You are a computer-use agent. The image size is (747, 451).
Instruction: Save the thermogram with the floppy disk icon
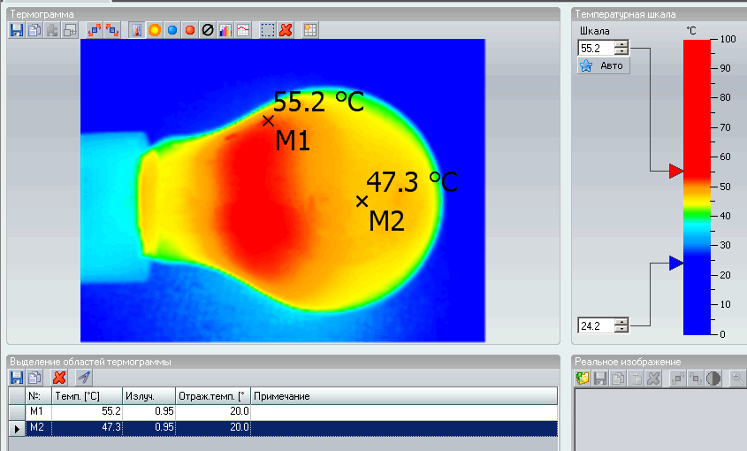coord(16,30)
